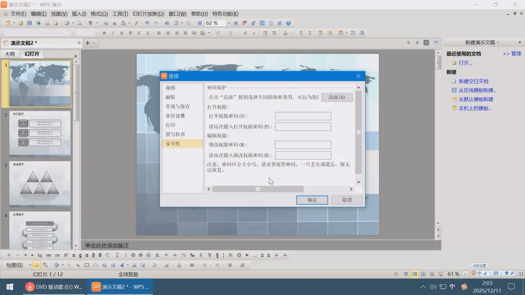Select 拼写检查 in options list

pos(175,134)
